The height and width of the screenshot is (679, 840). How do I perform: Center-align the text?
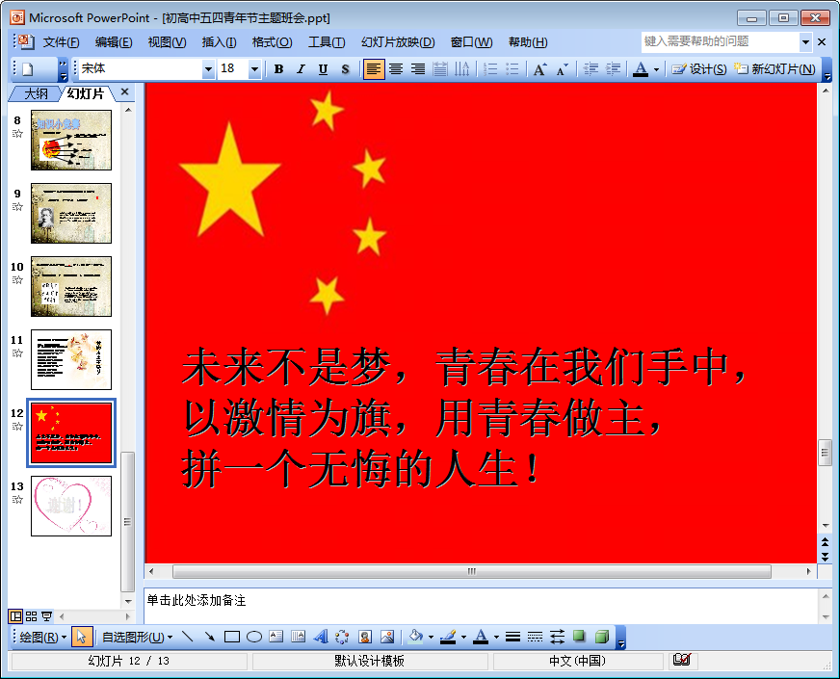[396, 69]
